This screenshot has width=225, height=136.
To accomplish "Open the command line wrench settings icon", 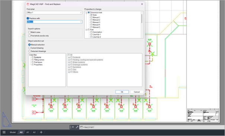I will click(77, 127).
